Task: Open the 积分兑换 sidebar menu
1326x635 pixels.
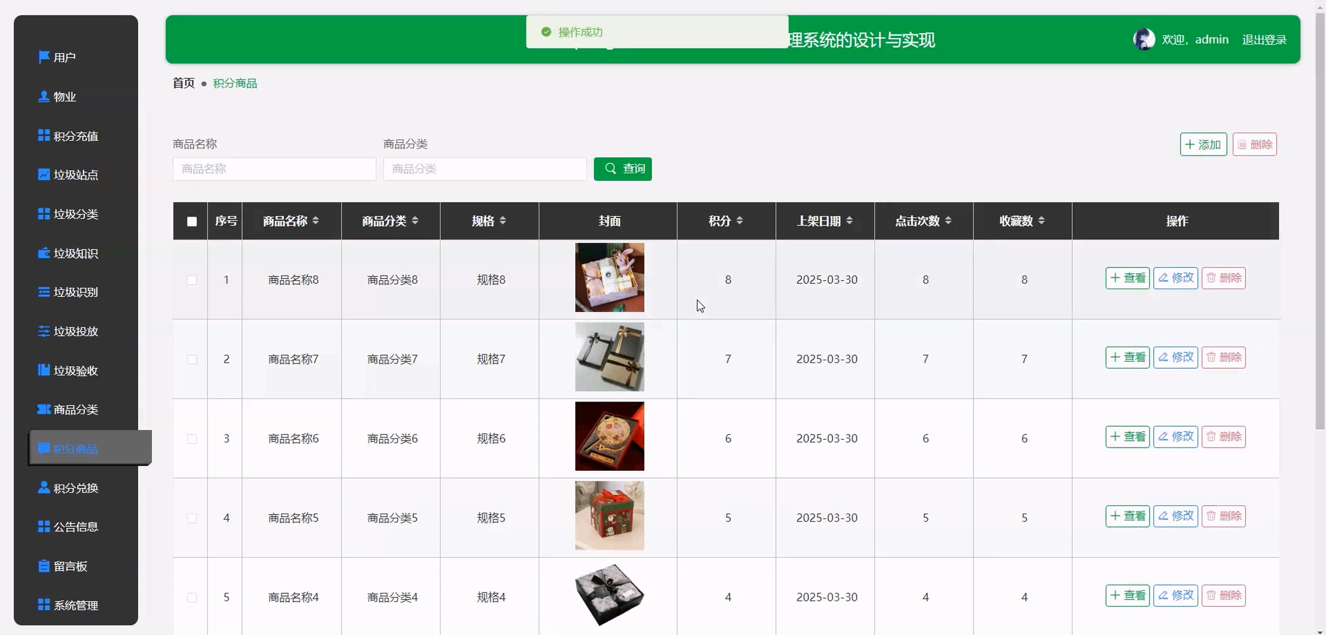Action: [x=75, y=488]
